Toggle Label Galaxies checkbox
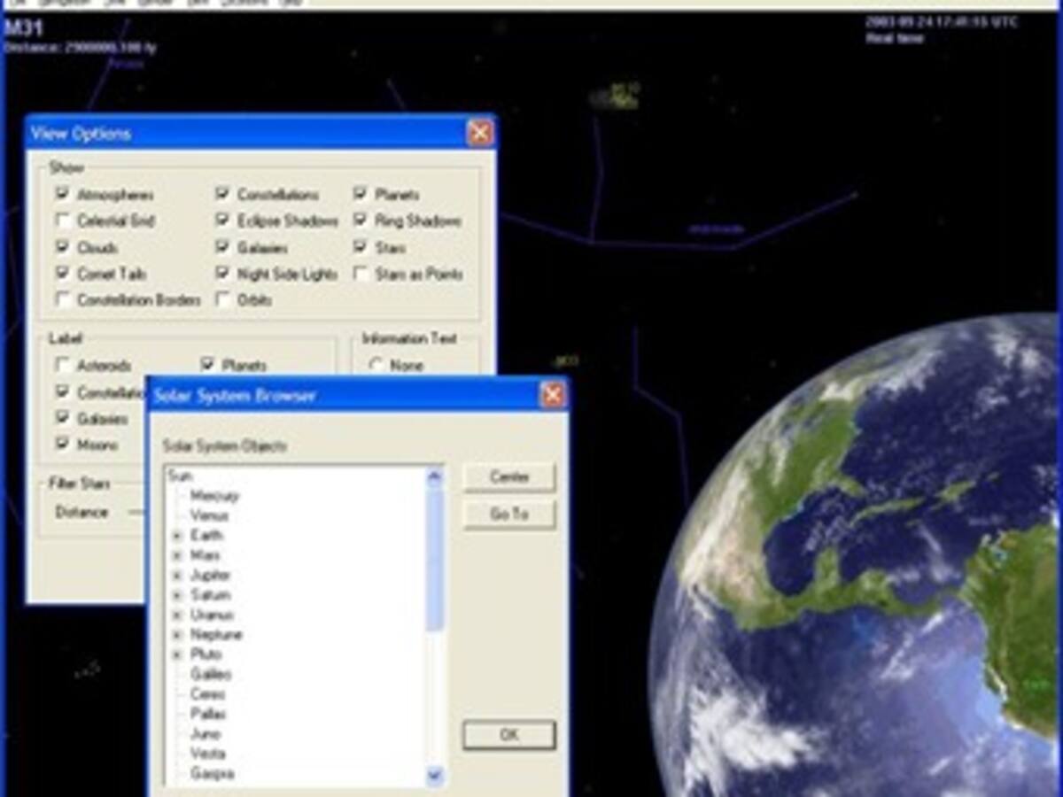The width and height of the screenshot is (1063, 797). tap(63, 418)
